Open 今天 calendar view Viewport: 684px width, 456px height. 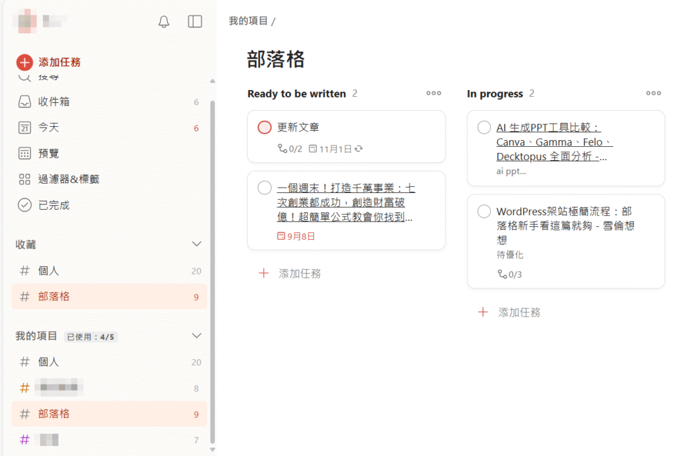coord(48,128)
